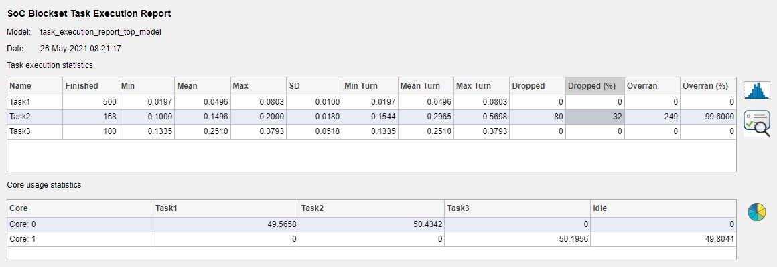Click the SD column header
Viewport: 777px width, 267px height.
313,86
